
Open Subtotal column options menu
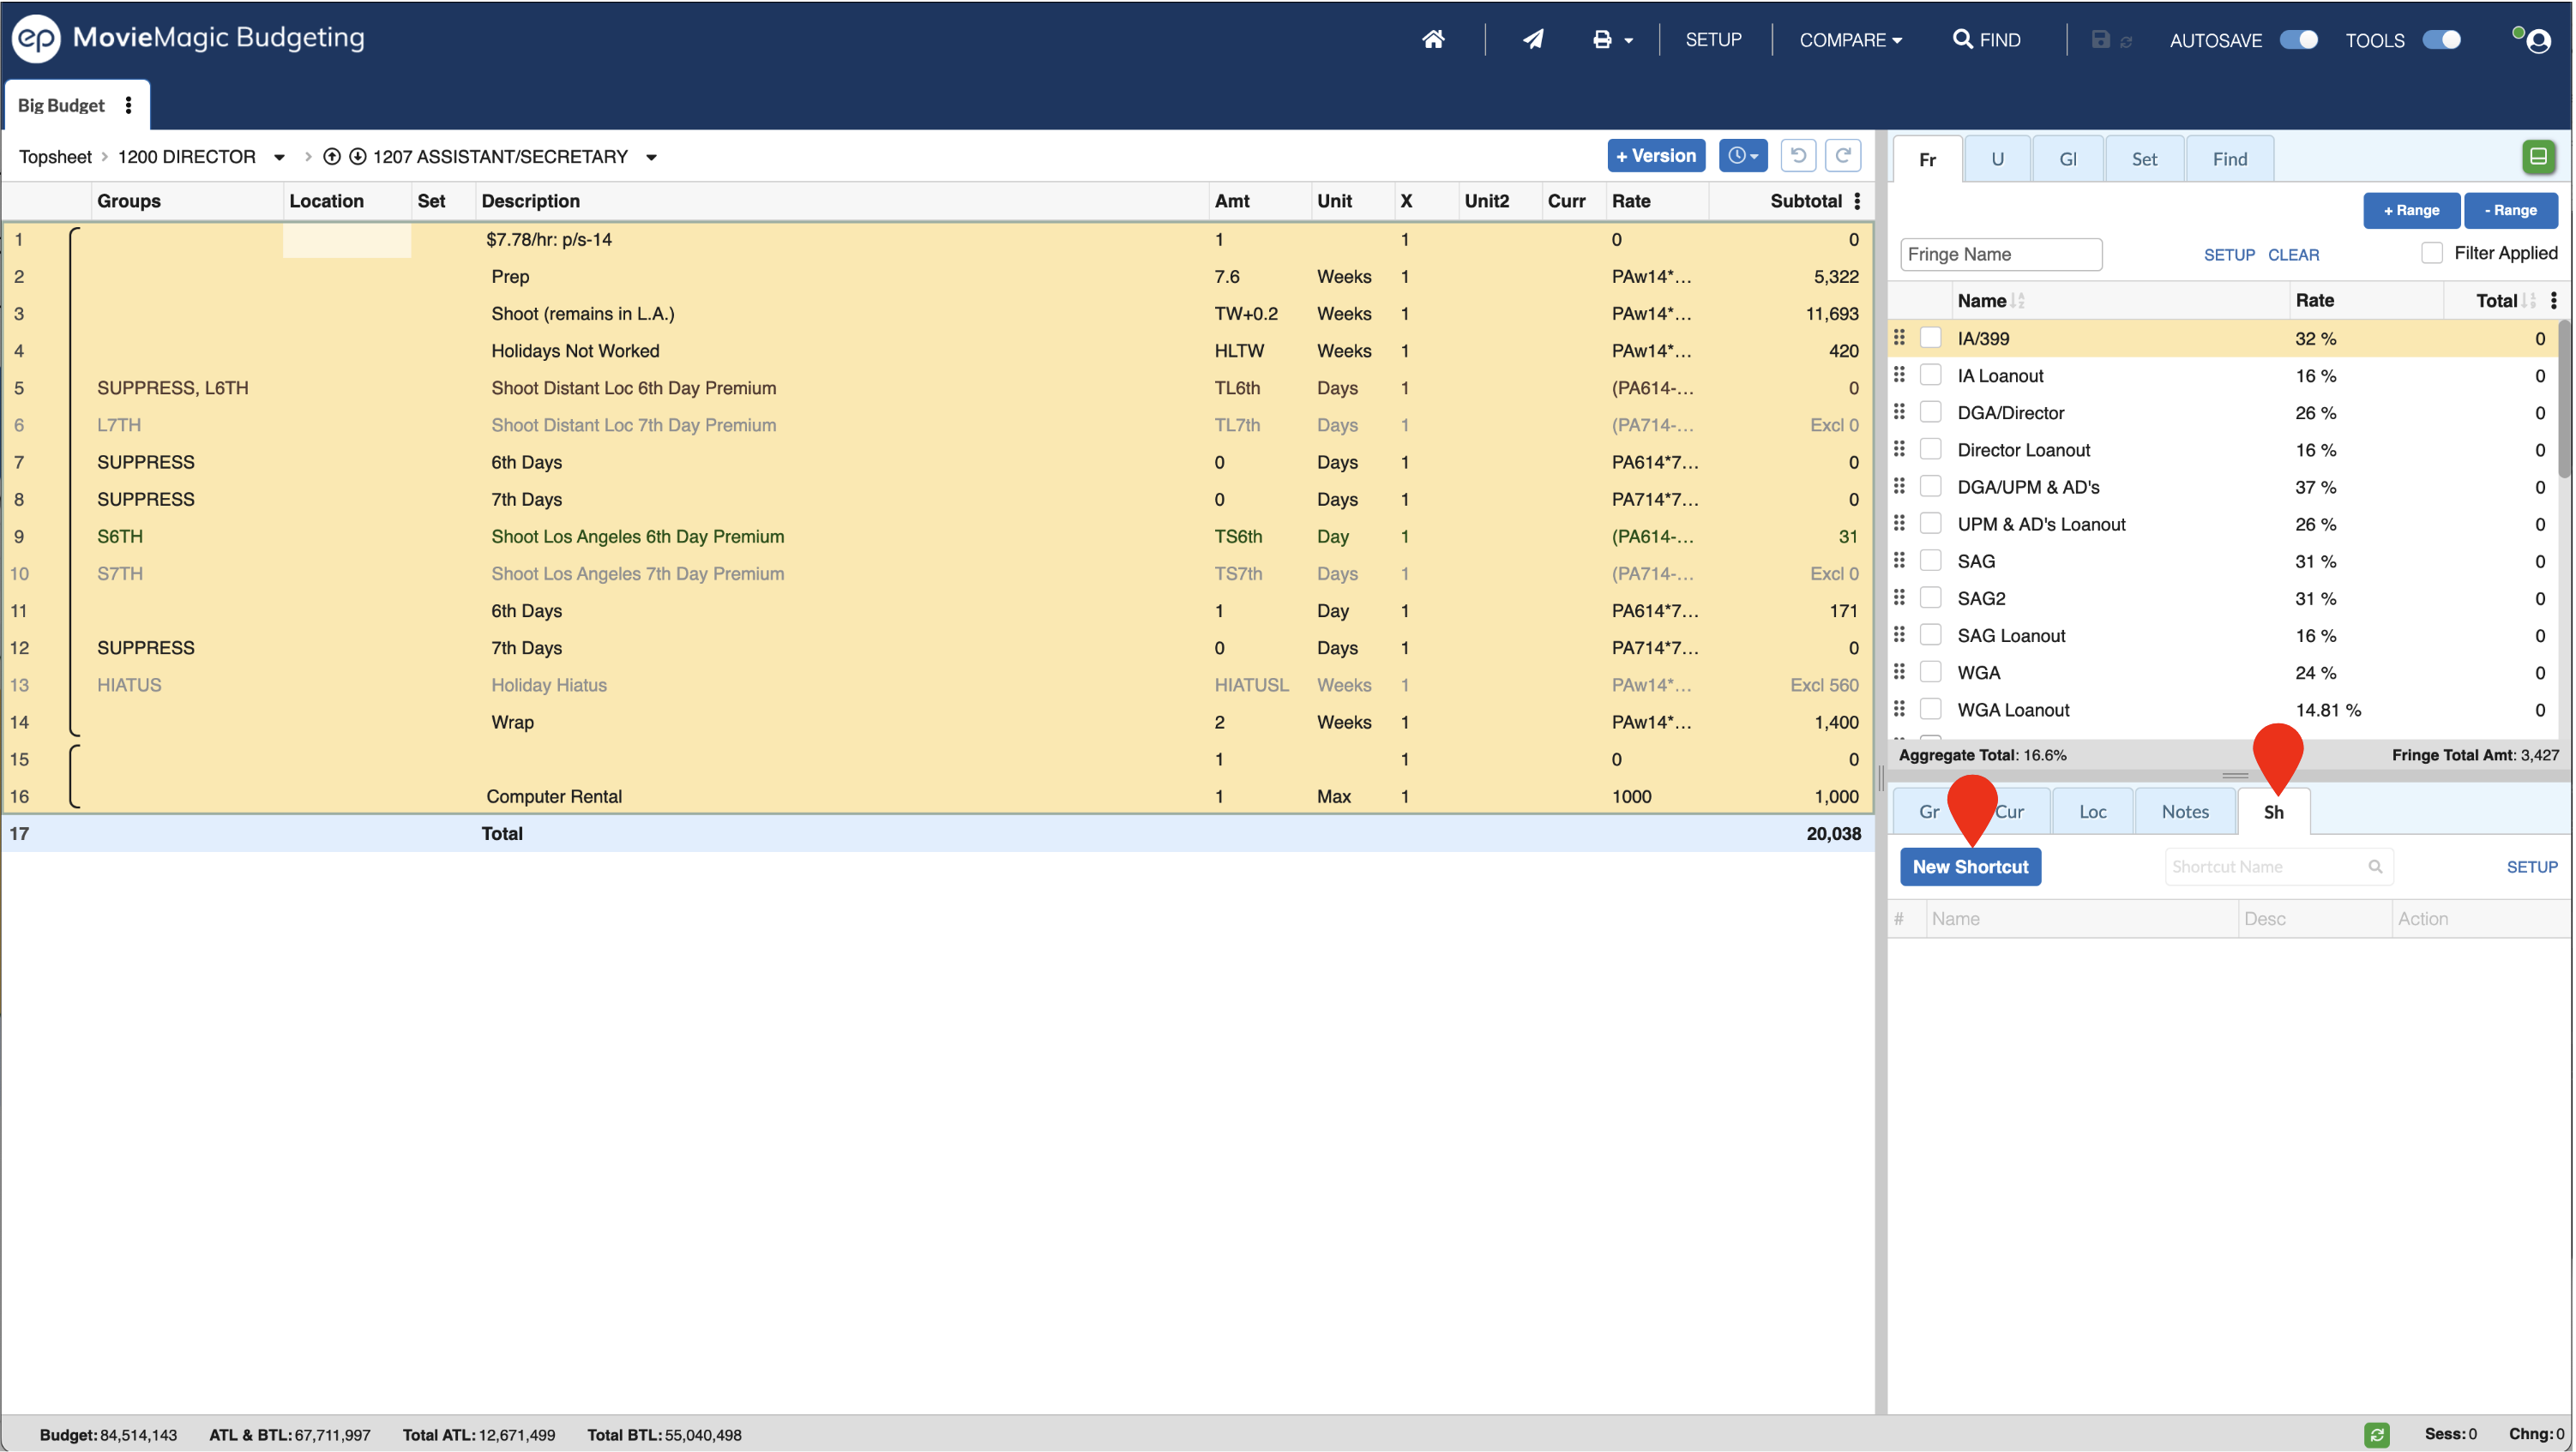[1857, 201]
